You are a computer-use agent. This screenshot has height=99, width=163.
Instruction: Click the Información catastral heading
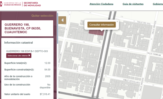point(18,43)
